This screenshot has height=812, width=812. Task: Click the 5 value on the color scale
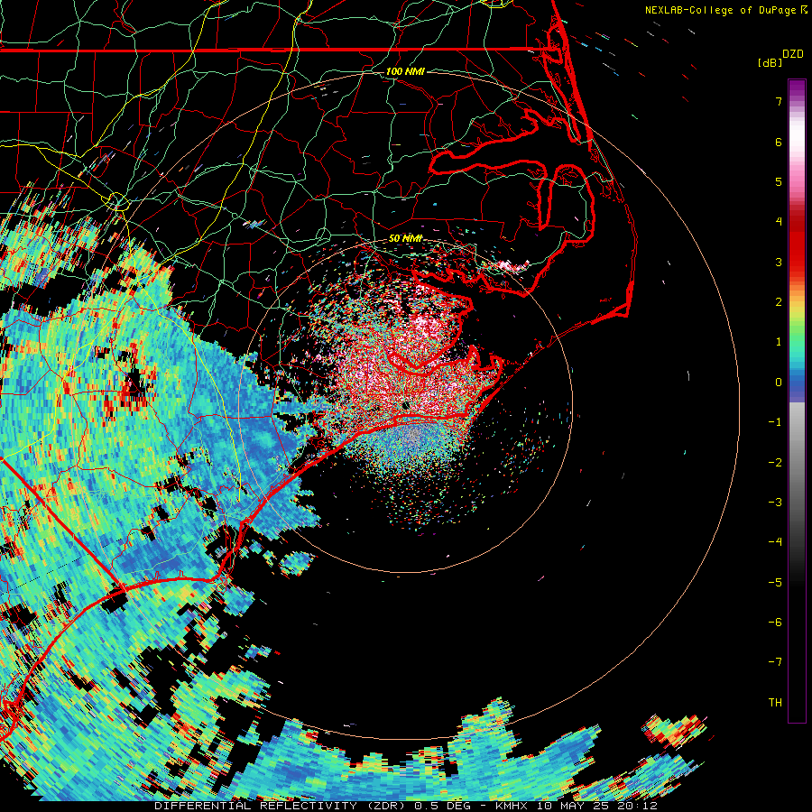[779, 181]
